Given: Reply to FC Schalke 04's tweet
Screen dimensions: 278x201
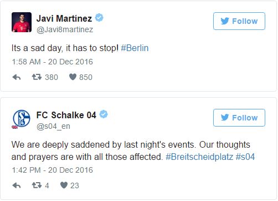Looking at the screenshot, I should 17,185.
